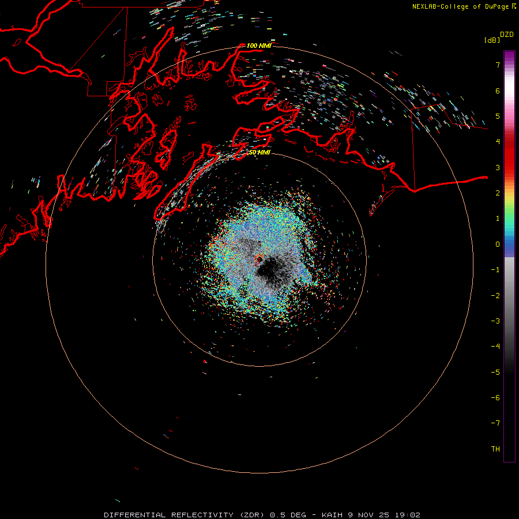Click the -4 value on color scale

tap(495, 347)
